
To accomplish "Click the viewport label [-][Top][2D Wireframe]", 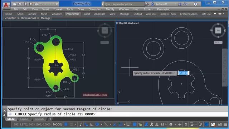I will tap(127, 23).
